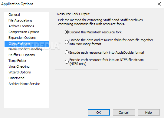Screen dimensions: 164x118
Task: Open Compression Options category
Action: pyautogui.click(x=24, y=32)
